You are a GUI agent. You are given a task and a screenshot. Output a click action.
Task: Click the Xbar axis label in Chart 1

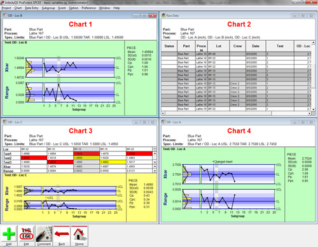[7, 67]
